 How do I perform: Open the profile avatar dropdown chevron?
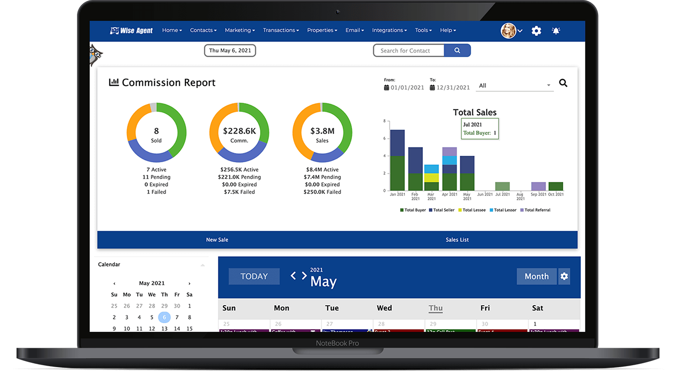click(520, 30)
